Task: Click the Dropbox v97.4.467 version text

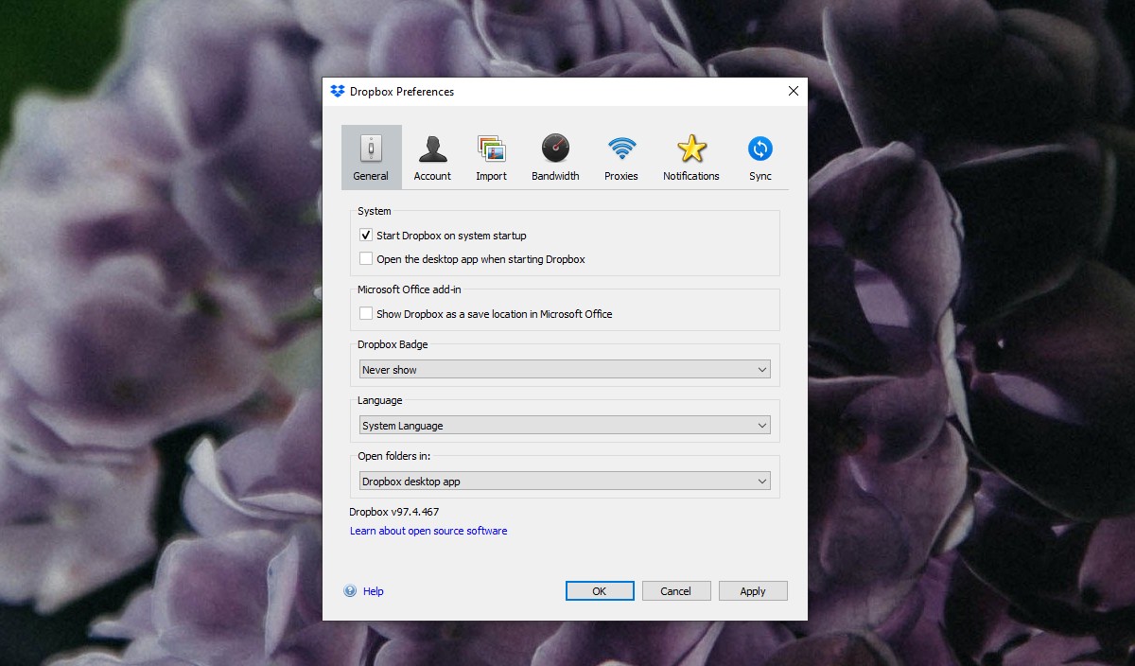Action: point(394,512)
